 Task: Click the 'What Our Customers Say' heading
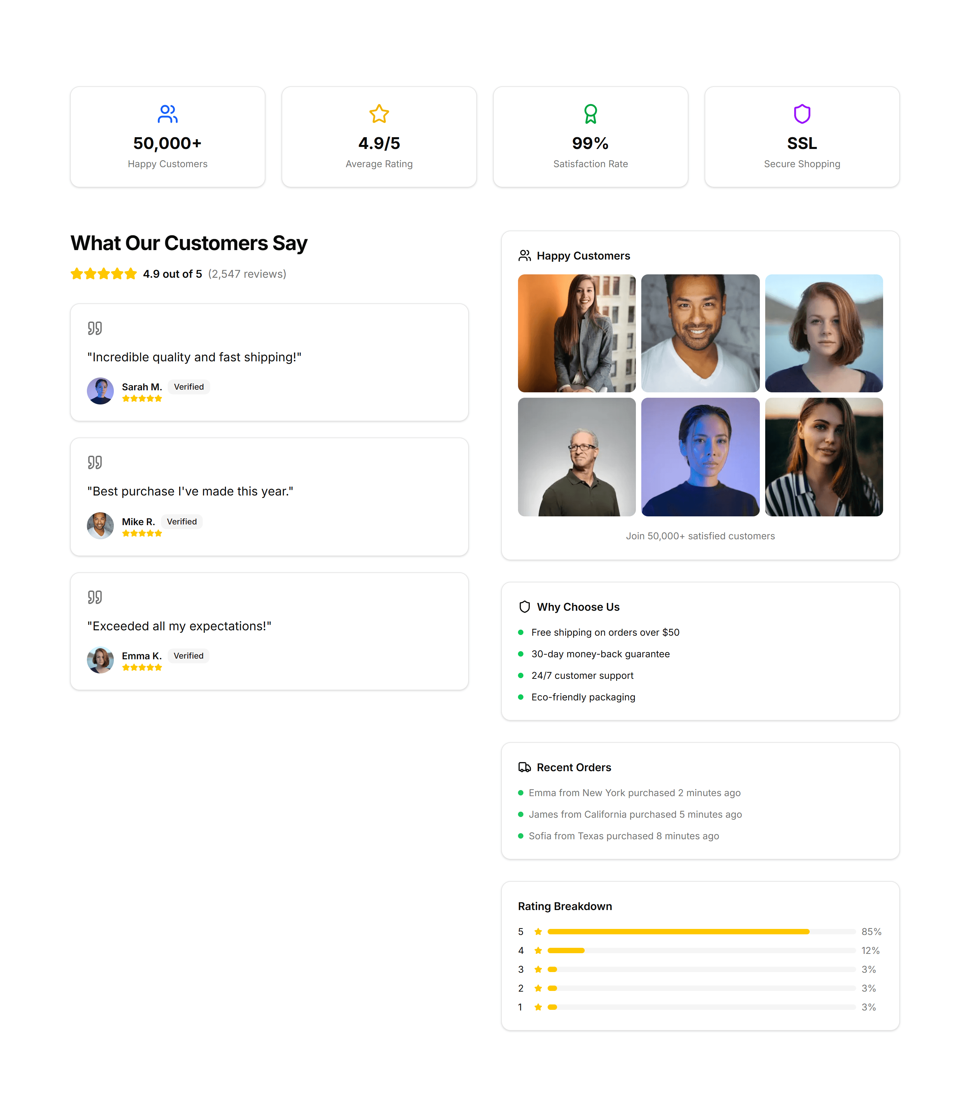click(x=189, y=243)
